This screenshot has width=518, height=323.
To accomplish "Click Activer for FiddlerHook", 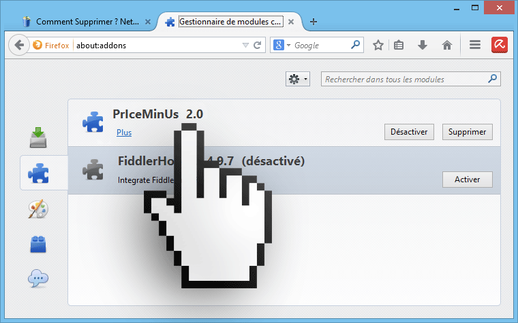I will tap(467, 180).
